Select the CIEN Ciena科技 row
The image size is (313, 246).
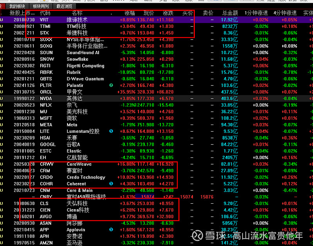pyautogui.click(x=156, y=210)
